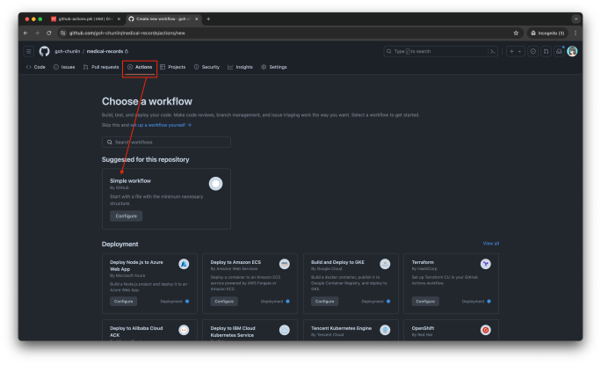Open the notifications inbox icon
Viewport: 601px width, 365px height.
pyautogui.click(x=559, y=51)
